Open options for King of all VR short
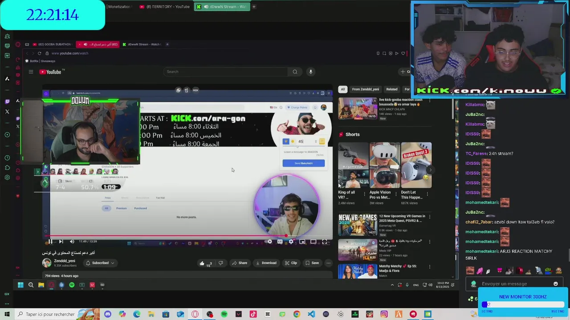Screen dimensions: 570x320 364,194
